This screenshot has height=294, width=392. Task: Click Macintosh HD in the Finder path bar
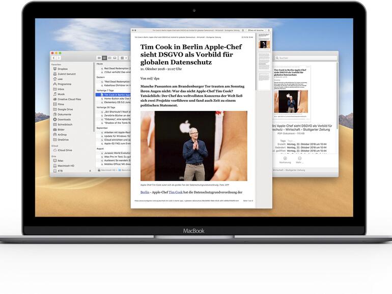click(x=107, y=170)
